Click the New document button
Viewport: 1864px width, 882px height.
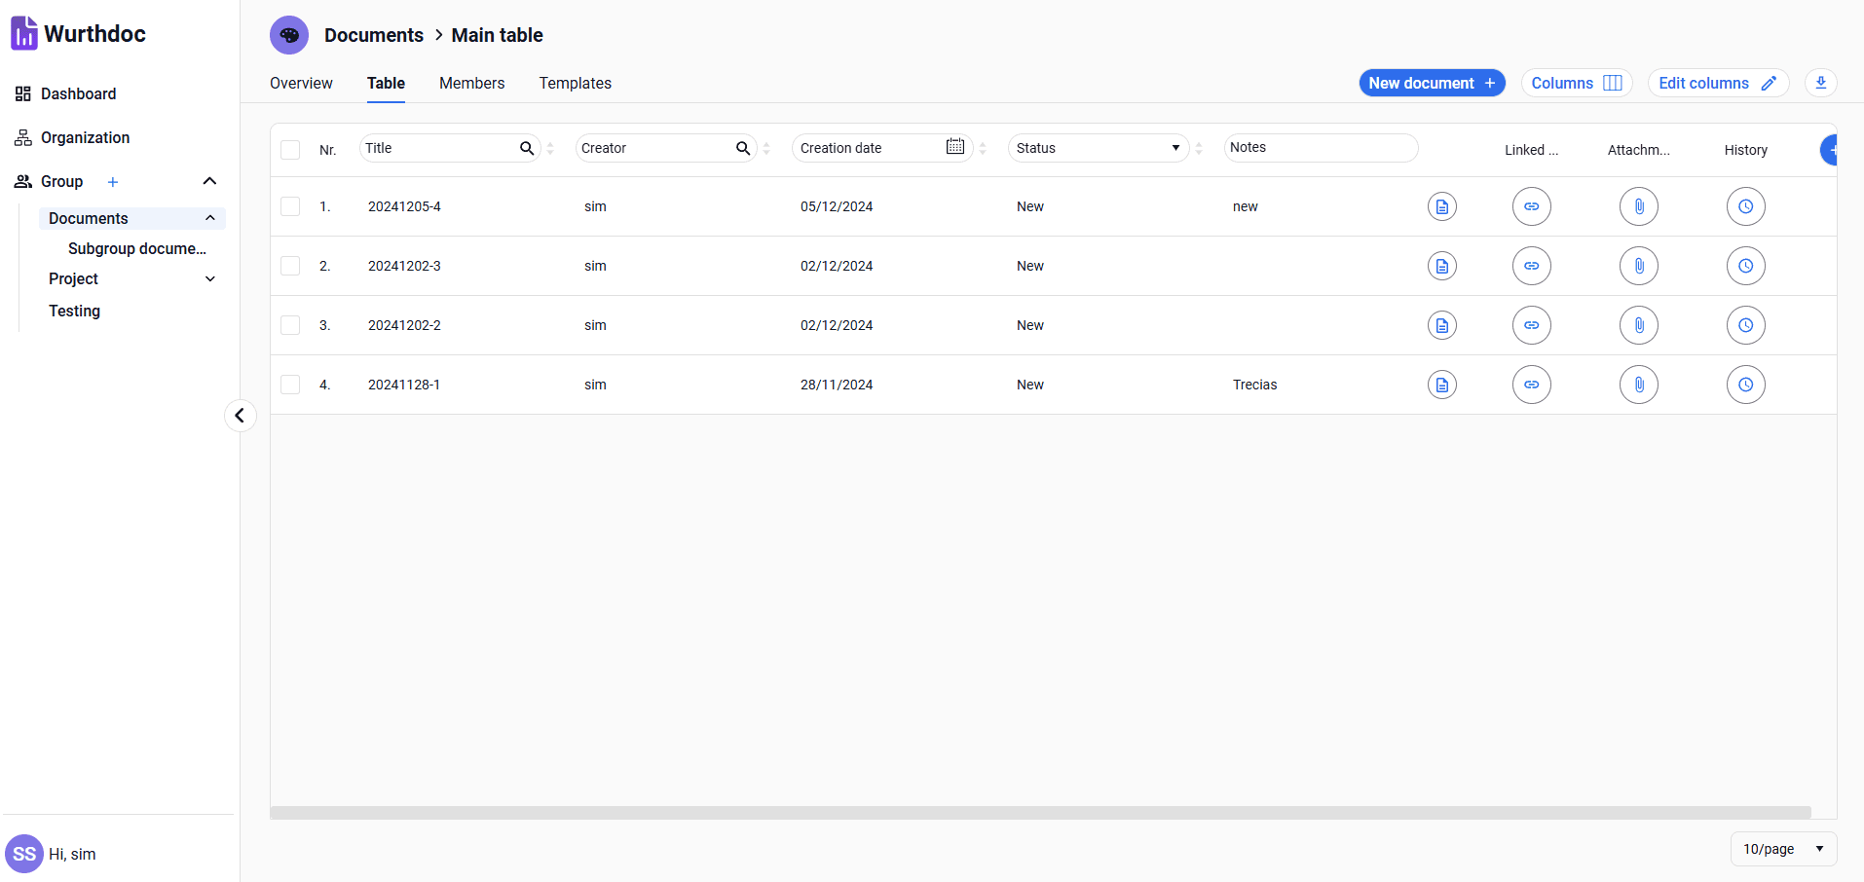[1431, 84]
